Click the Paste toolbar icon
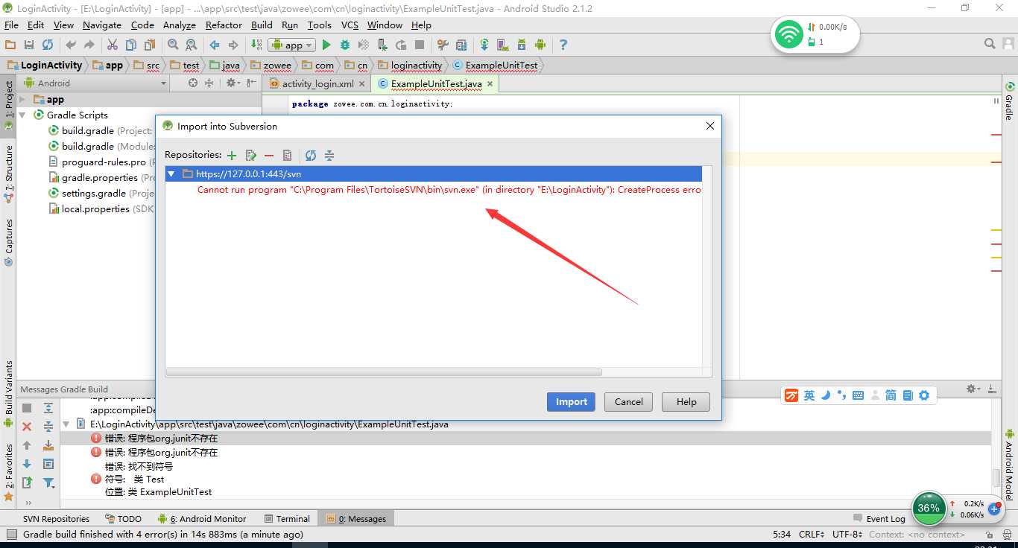The width and height of the screenshot is (1018, 548). (150, 45)
